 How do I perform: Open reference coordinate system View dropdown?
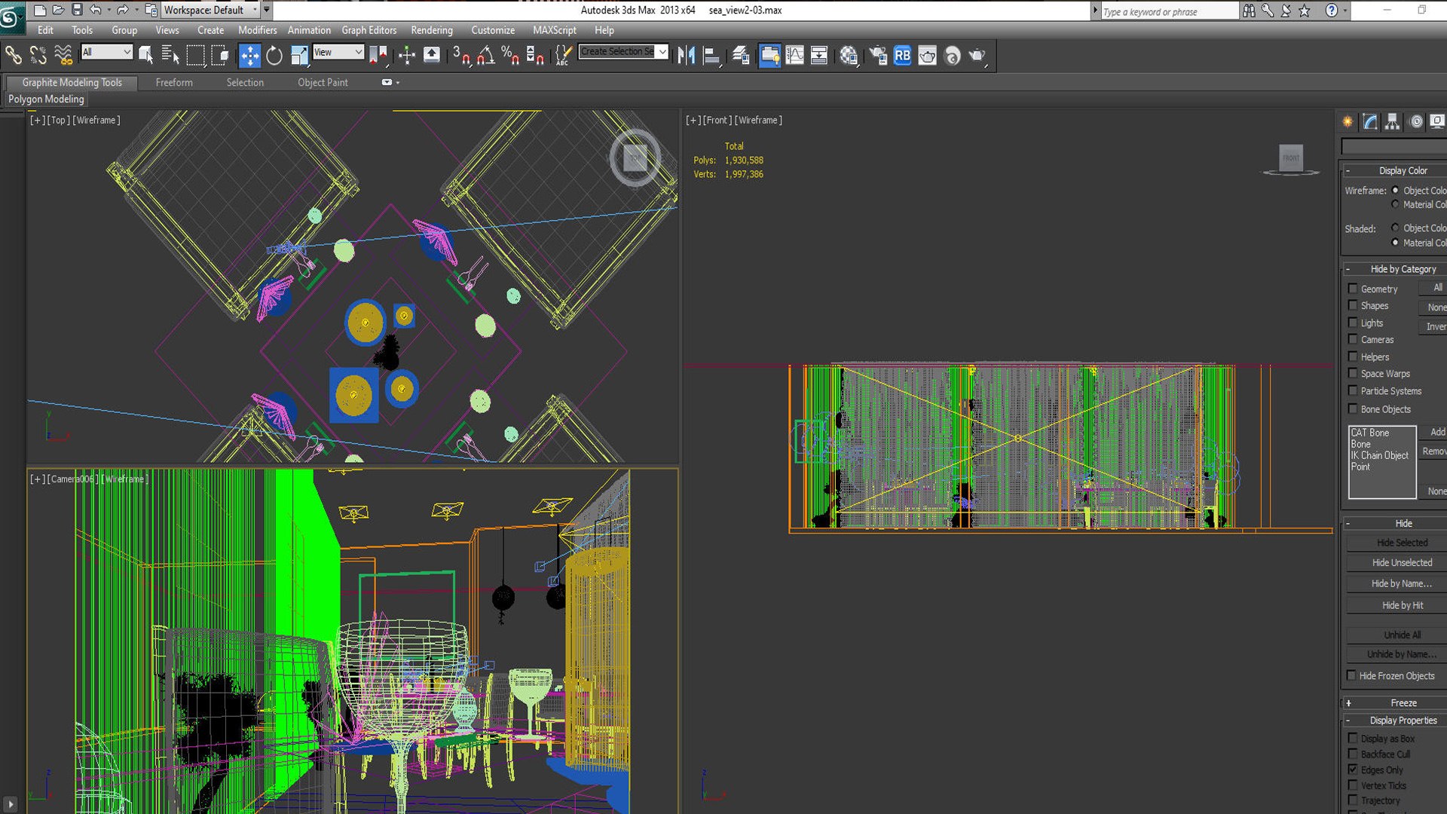(x=338, y=52)
